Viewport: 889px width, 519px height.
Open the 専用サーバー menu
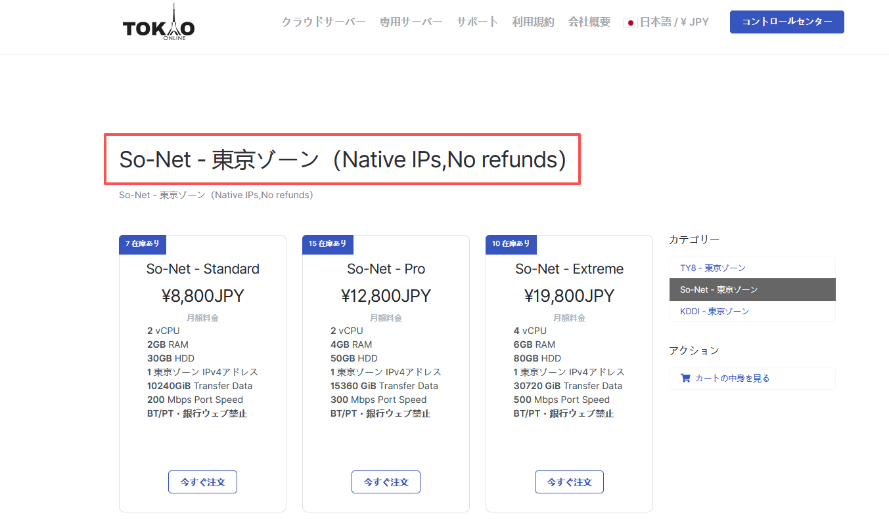pyautogui.click(x=411, y=22)
